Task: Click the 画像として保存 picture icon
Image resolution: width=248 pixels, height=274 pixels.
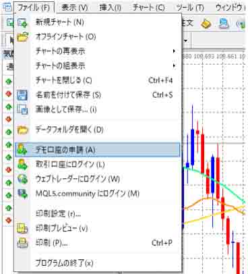Action: click(22, 109)
